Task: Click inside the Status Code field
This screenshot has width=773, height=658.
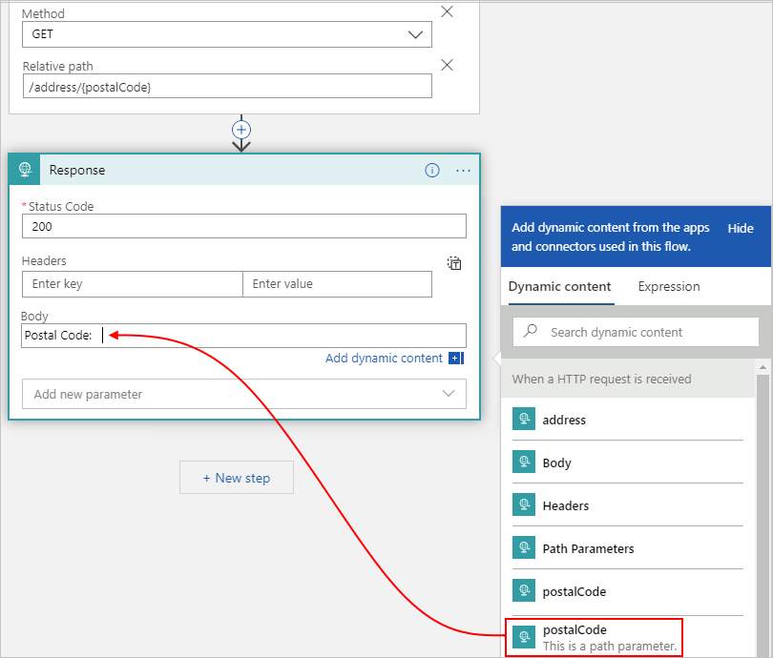Action: 243,226
